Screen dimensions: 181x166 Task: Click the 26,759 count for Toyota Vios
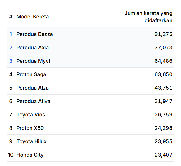click(163, 115)
